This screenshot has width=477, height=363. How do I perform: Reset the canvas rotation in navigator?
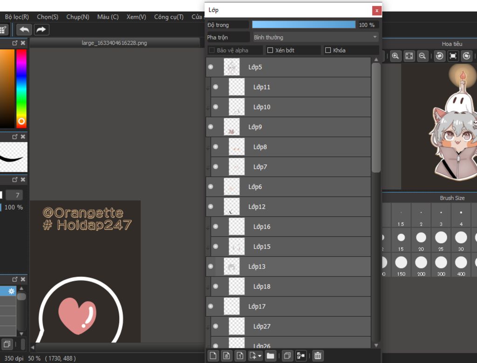(453, 56)
